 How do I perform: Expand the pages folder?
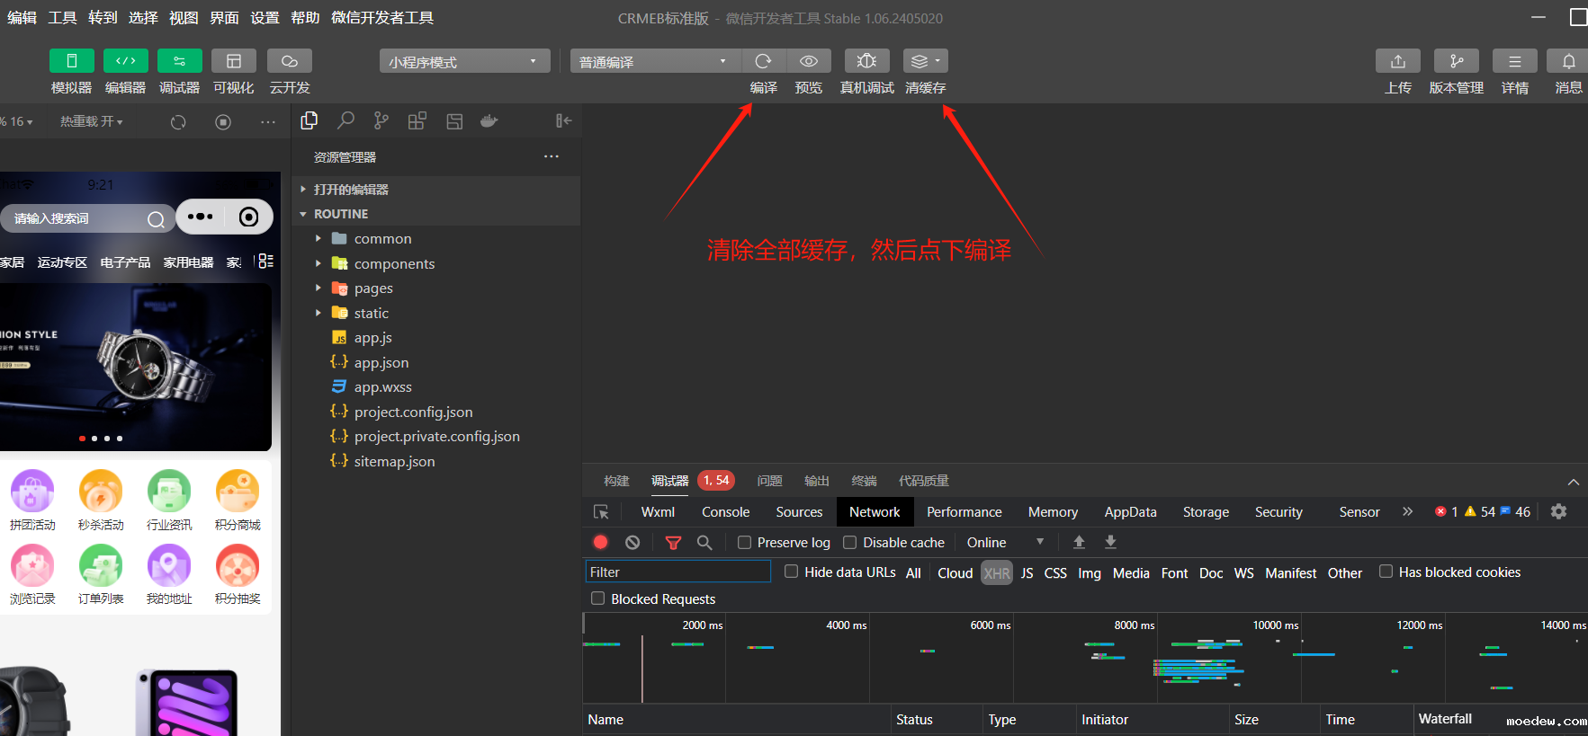[372, 288]
